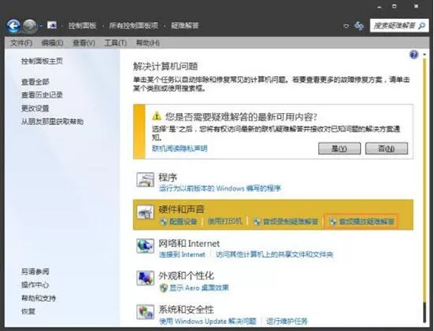This screenshot has width=434, height=331.
Task: Open the 程序 category heading
Action: click(168, 177)
